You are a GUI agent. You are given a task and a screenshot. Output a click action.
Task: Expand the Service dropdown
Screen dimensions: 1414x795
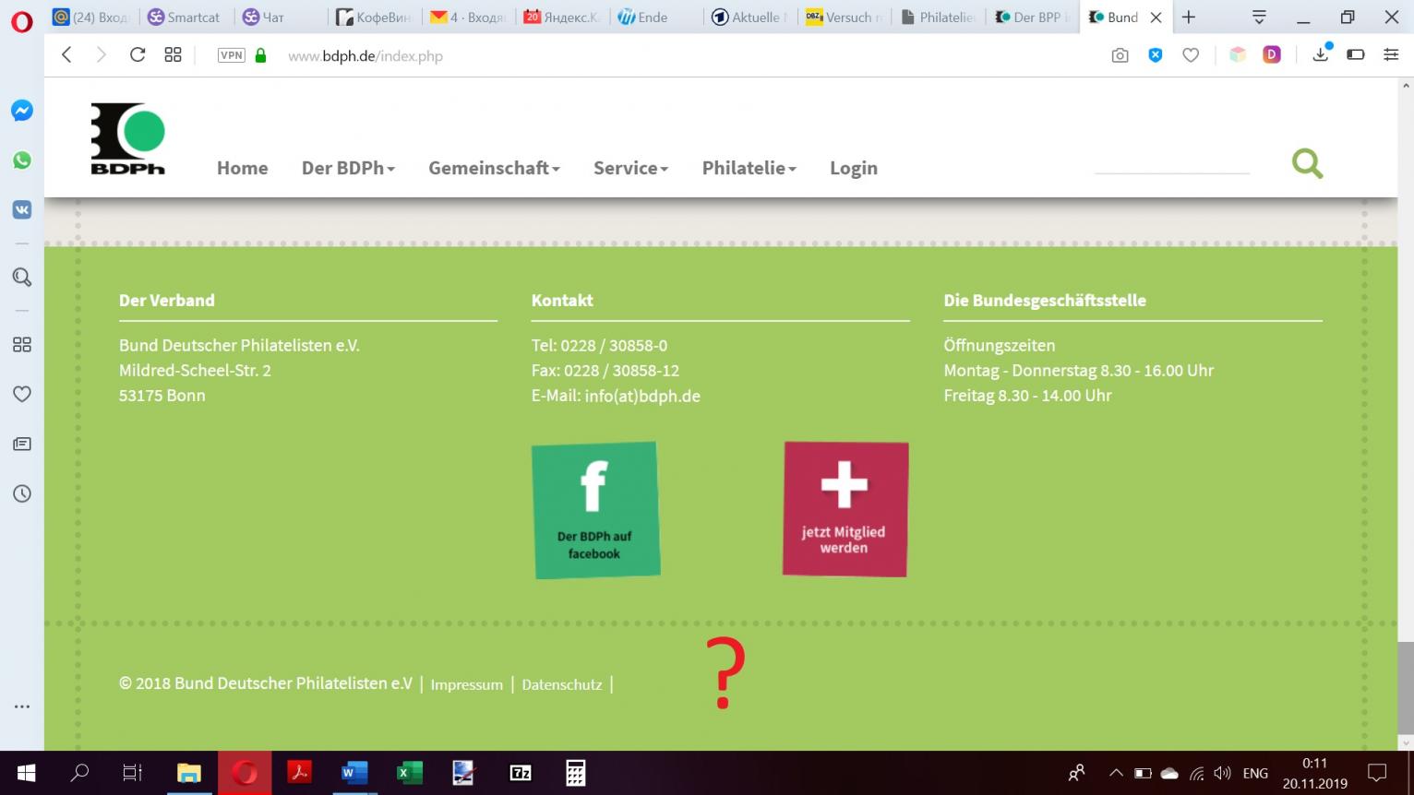click(x=630, y=168)
